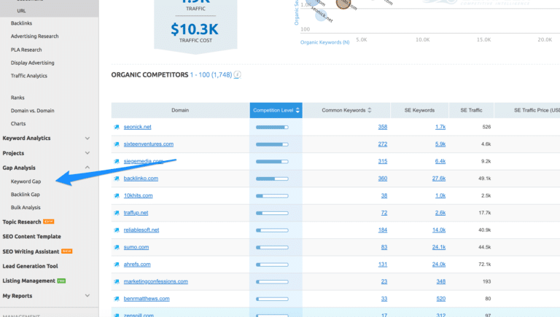
Task: Open sixteenventures.com domain link
Action: (149, 144)
